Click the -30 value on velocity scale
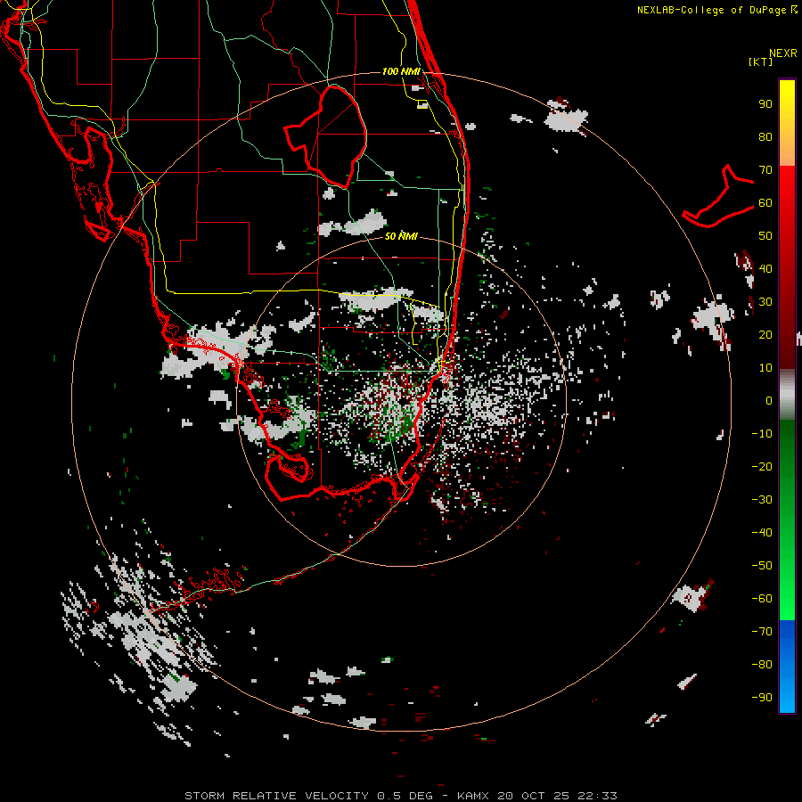The width and height of the screenshot is (802, 802). [762, 500]
